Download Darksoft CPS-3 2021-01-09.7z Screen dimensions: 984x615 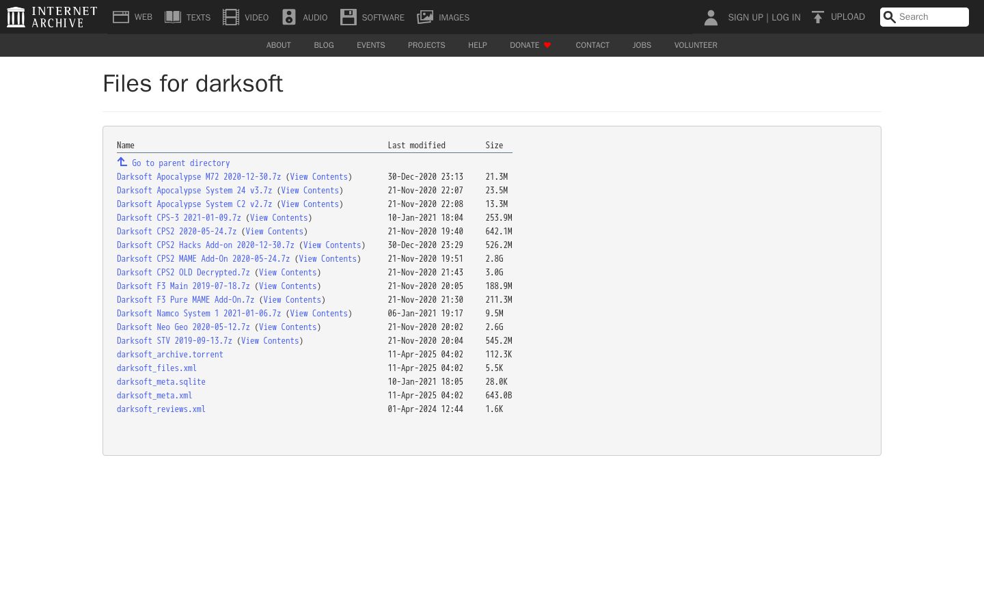pos(179,218)
